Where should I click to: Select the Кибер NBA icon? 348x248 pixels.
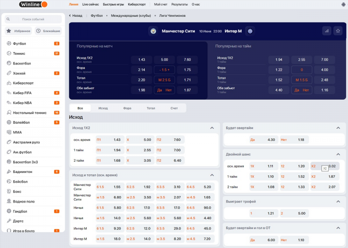point(9,102)
